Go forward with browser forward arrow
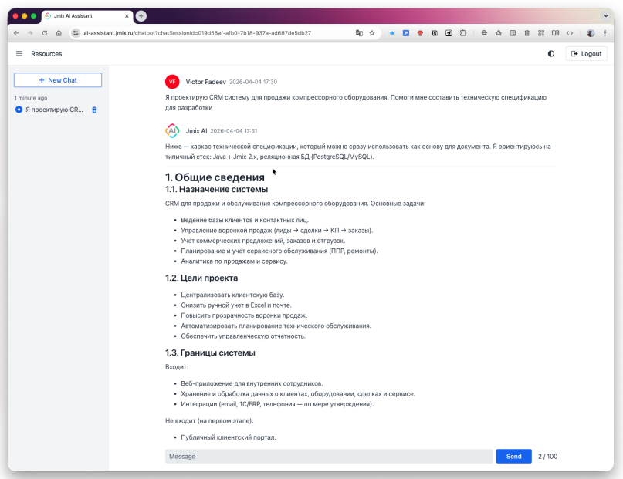 (30, 33)
